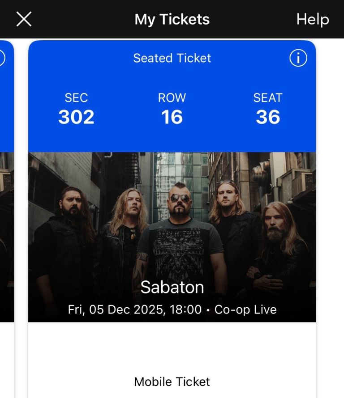Open the Sabaton event details text
344x398 pixels.
172,309
